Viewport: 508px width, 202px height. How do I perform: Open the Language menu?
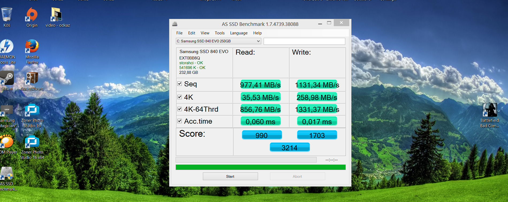(239, 33)
